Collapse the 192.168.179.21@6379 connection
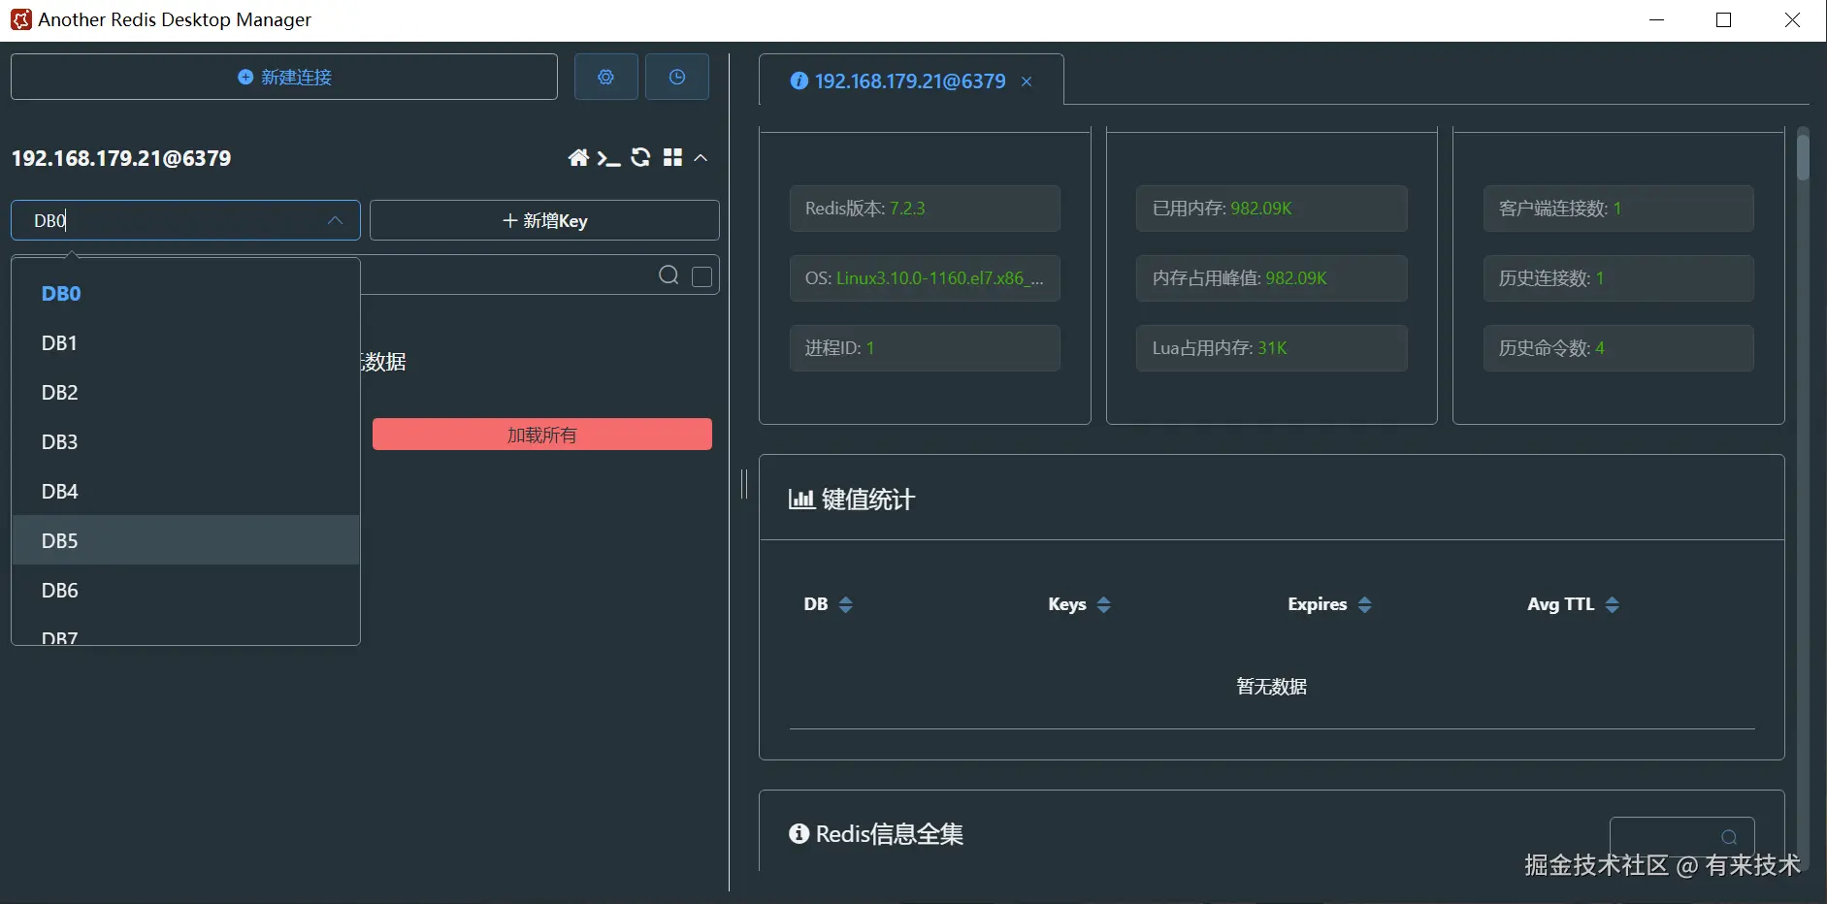 pyautogui.click(x=701, y=157)
